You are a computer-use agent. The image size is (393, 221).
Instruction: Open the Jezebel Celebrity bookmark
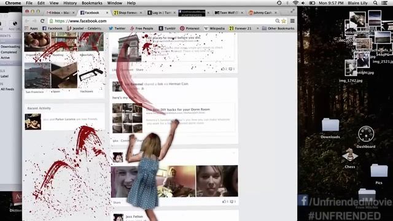pos(84,28)
